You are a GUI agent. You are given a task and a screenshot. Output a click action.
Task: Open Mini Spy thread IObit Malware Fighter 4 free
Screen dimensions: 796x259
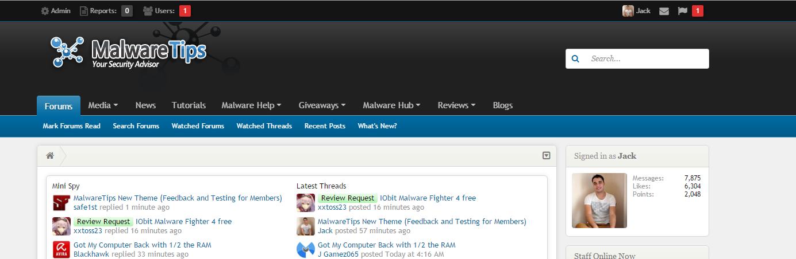point(184,222)
